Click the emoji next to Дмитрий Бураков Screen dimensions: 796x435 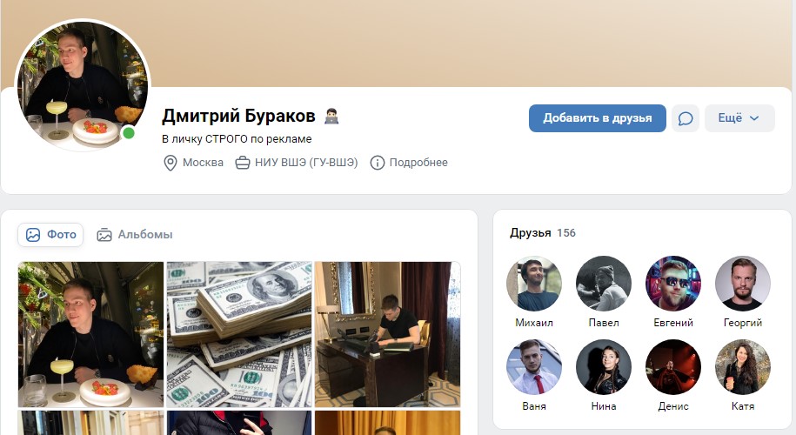click(331, 117)
